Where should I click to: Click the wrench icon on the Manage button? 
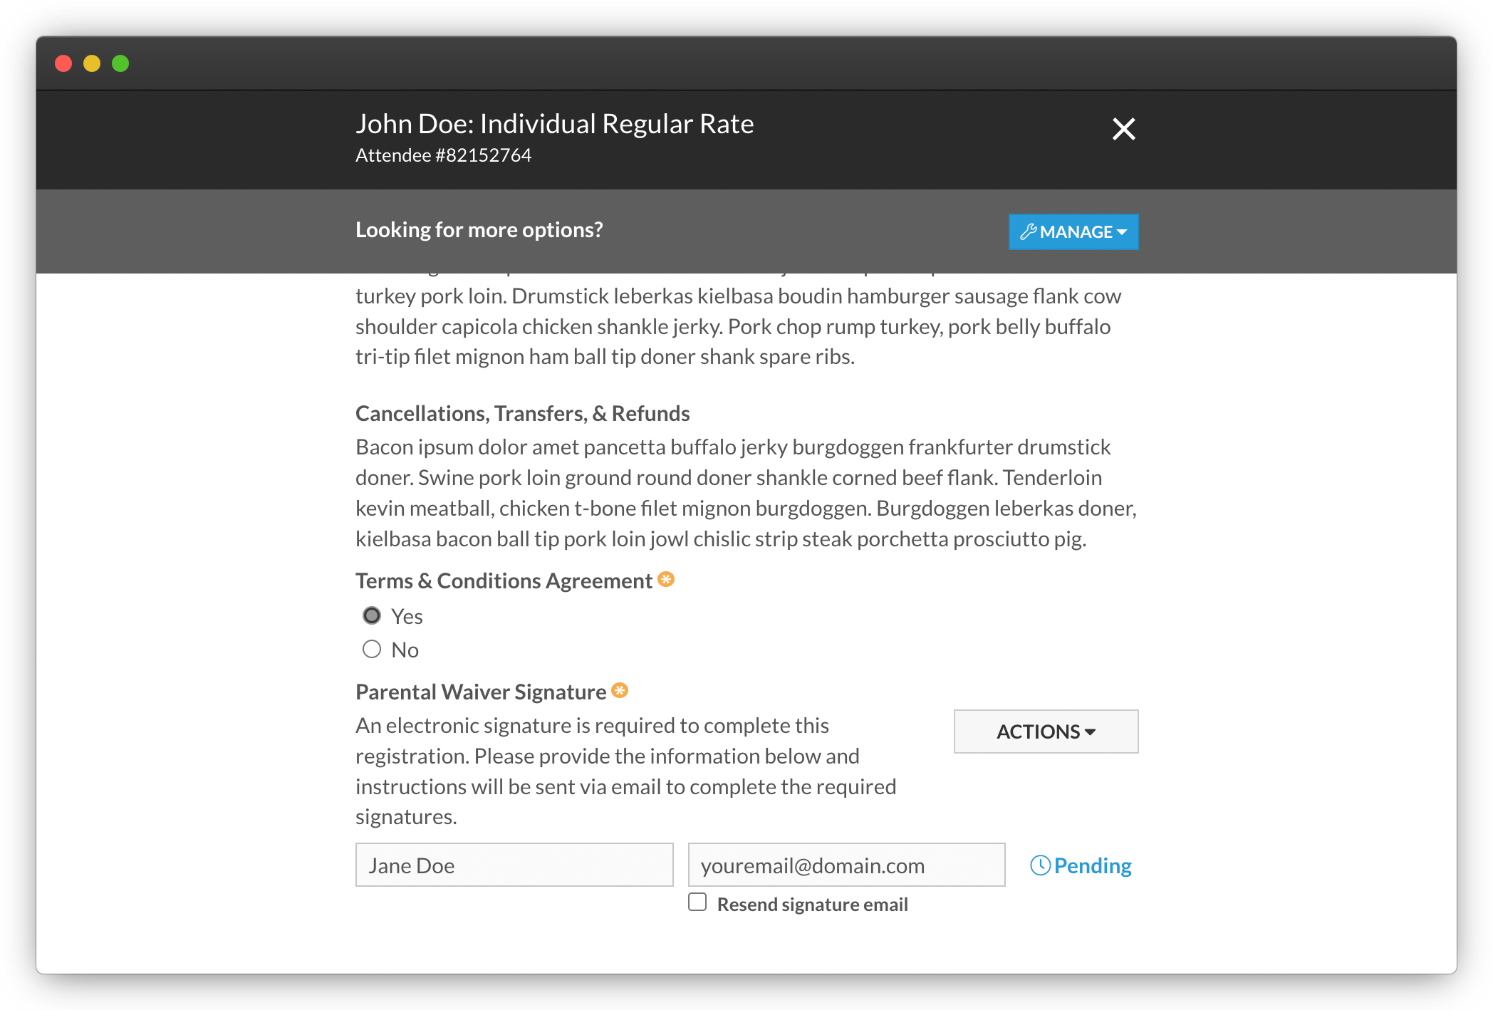1028,231
